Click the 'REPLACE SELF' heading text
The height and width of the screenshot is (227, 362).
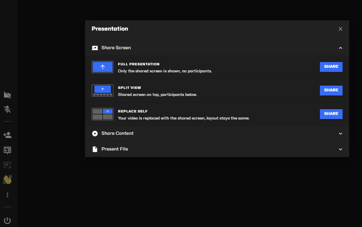(133, 111)
